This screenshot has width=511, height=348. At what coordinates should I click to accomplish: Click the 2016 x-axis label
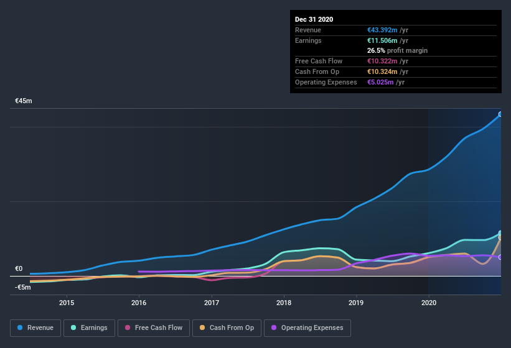point(139,303)
